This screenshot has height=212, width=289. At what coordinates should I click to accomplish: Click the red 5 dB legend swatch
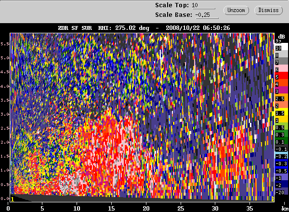coord(278,77)
